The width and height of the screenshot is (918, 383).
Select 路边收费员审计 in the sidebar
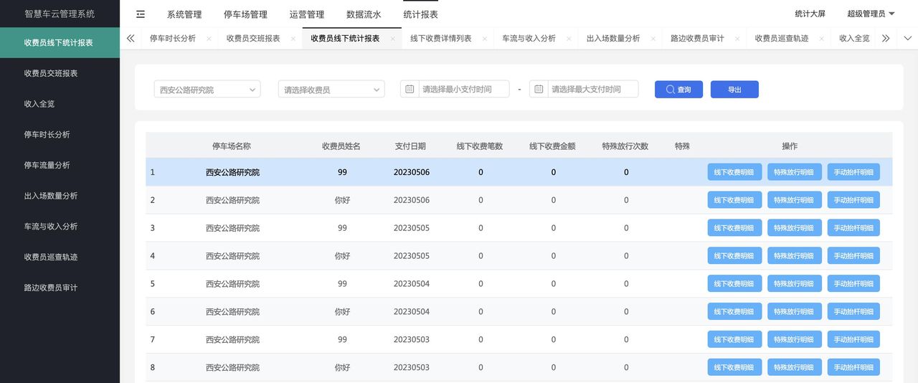pos(60,288)
